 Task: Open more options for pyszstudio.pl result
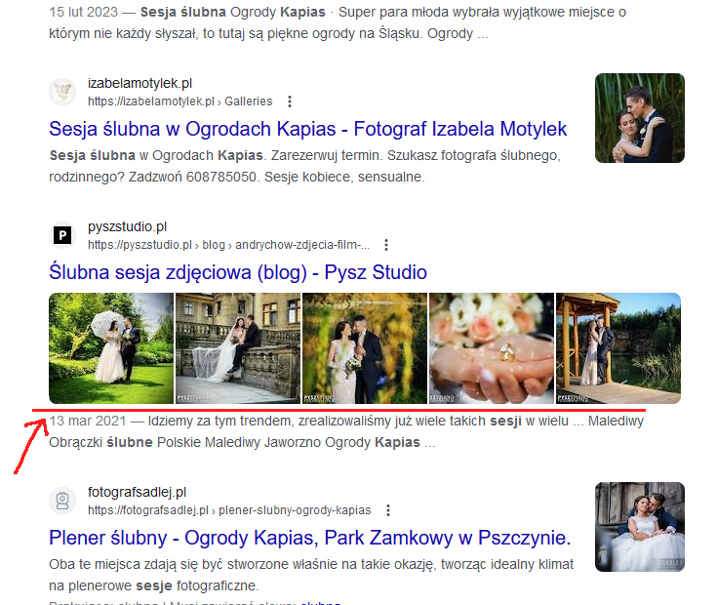[386, 245]
